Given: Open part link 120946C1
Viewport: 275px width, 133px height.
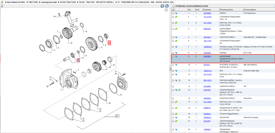Looking at the screenshot, I should tap(207, 129).
